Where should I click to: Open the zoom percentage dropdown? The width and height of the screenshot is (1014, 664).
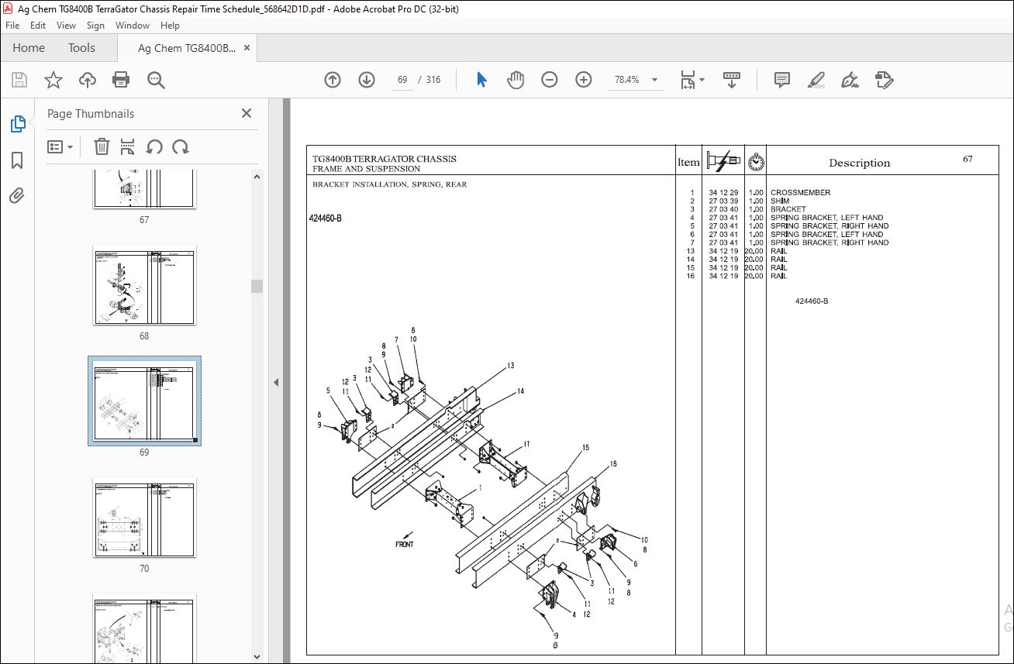click(654, 80)
